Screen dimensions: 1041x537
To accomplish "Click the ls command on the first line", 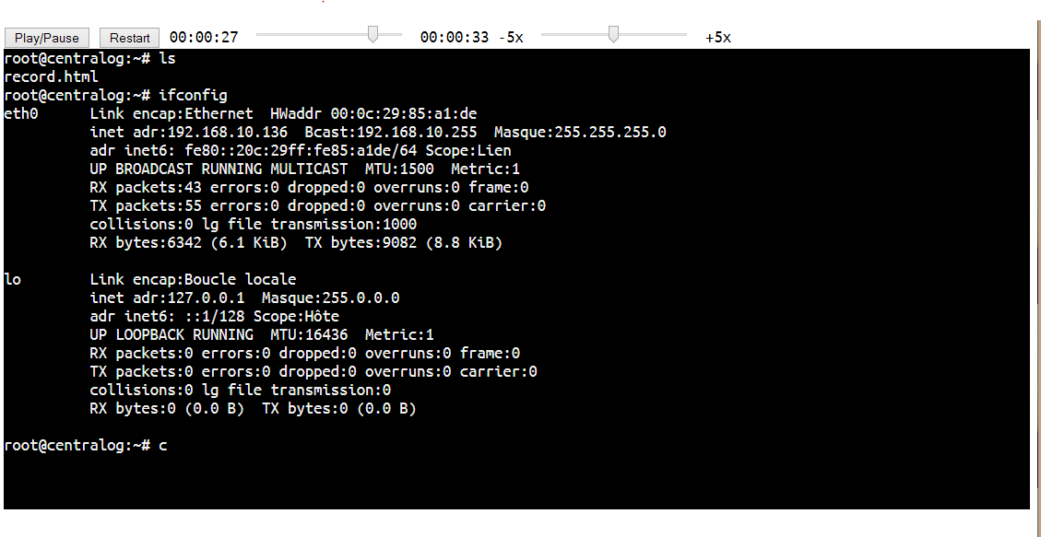I will coord(167,58).
